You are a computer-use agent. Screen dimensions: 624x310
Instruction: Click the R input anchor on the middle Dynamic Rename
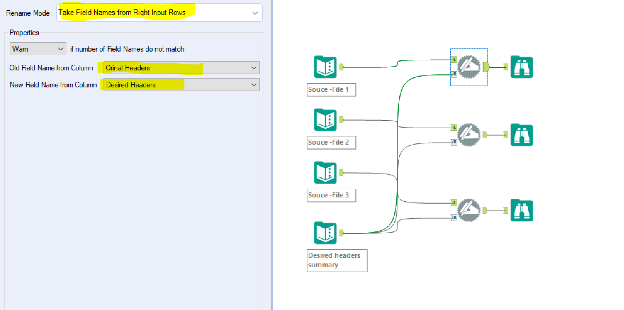(454, 142)
